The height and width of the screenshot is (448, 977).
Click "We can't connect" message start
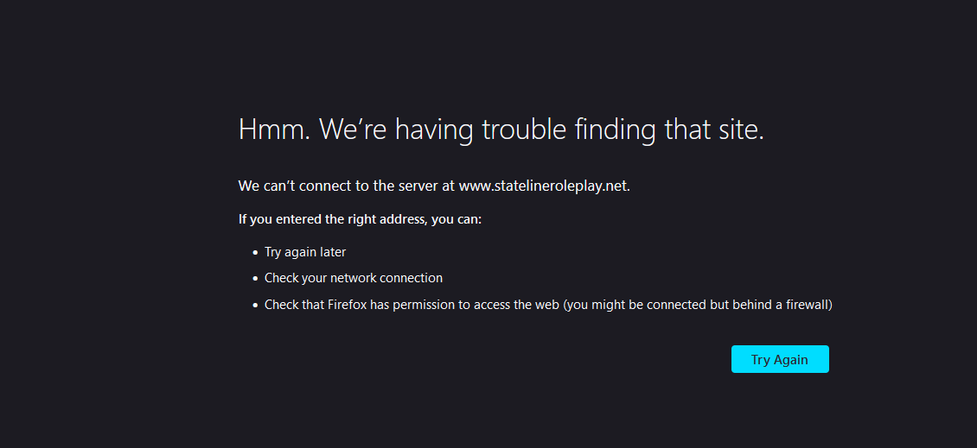(x=290, y=186)
